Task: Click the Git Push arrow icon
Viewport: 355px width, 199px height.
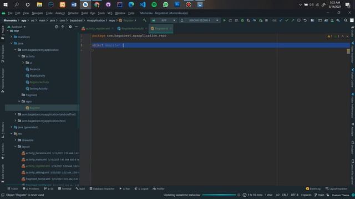Action: tap(293, 20)
